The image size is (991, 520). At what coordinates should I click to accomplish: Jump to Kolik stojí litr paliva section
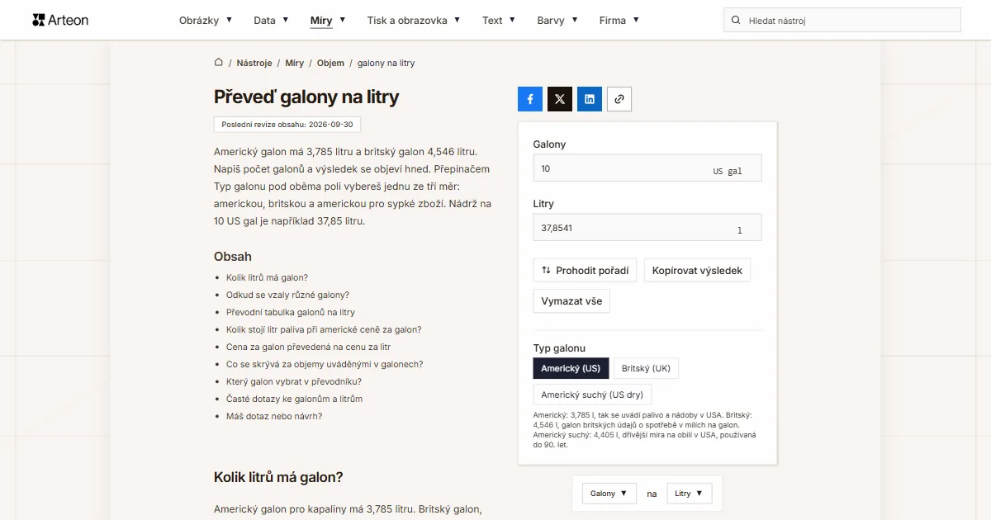pyautogui.click(x=324, y=329)
